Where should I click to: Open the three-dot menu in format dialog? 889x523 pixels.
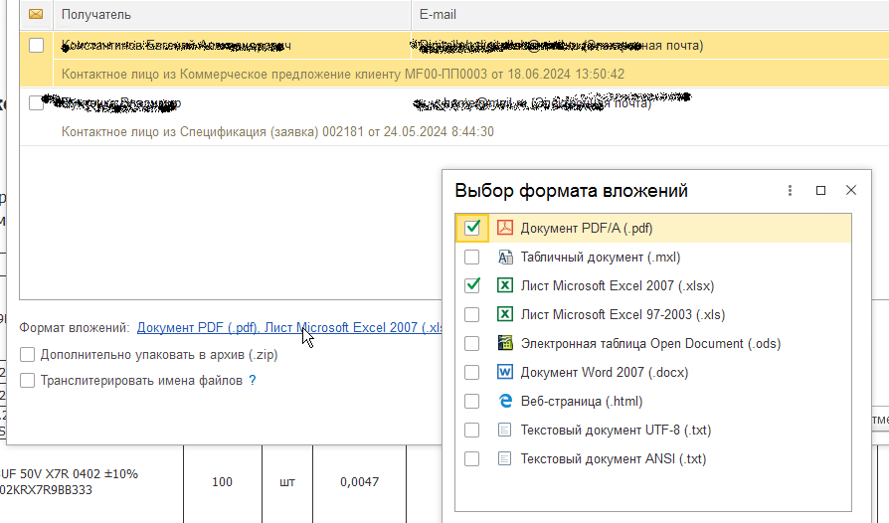(790, 191)
